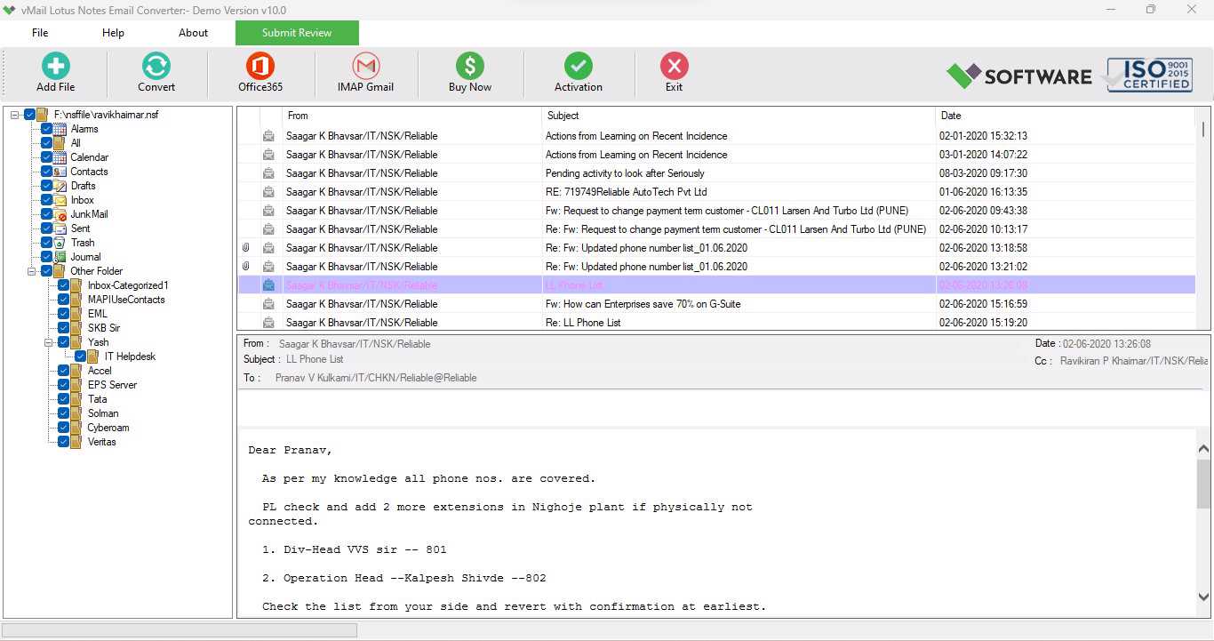
Task: Uncheck the Alarms folder checkbox
Action: pyautogui.click(x=47, y=129)
